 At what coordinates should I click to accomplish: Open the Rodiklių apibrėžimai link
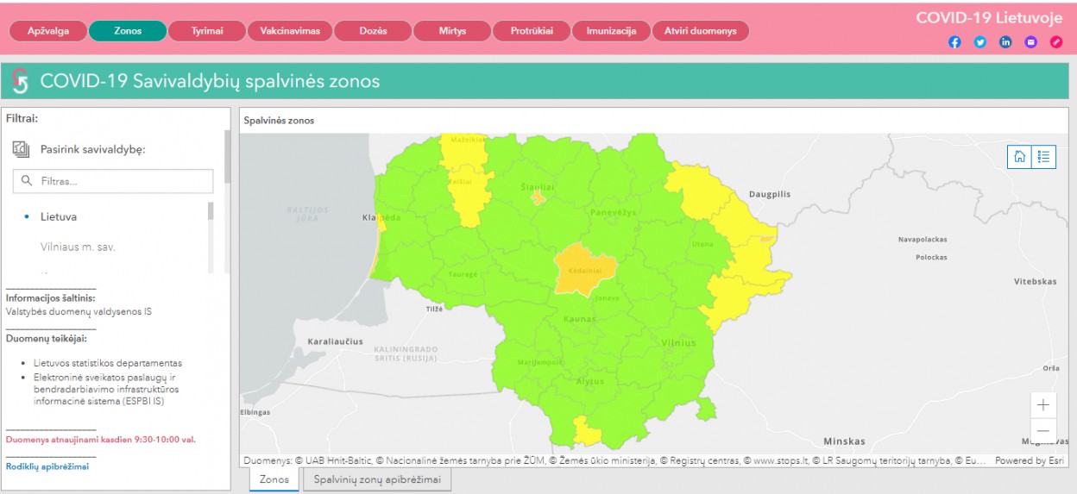coord(47,466)
